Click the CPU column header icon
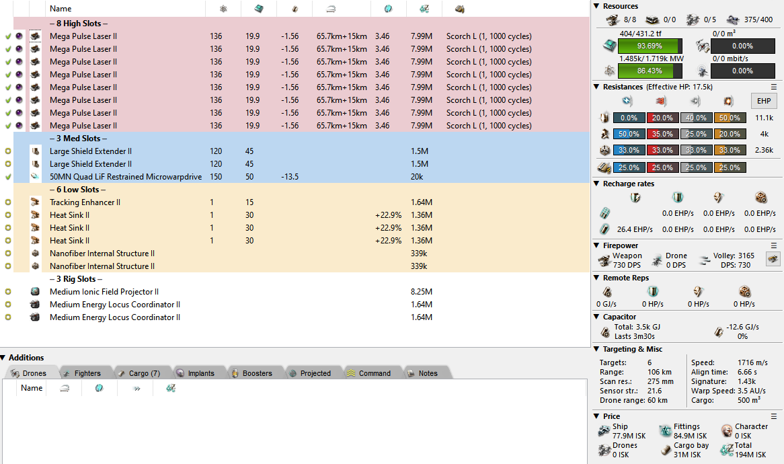This screenshot has width=784, height=464. [x=259, y=9]
